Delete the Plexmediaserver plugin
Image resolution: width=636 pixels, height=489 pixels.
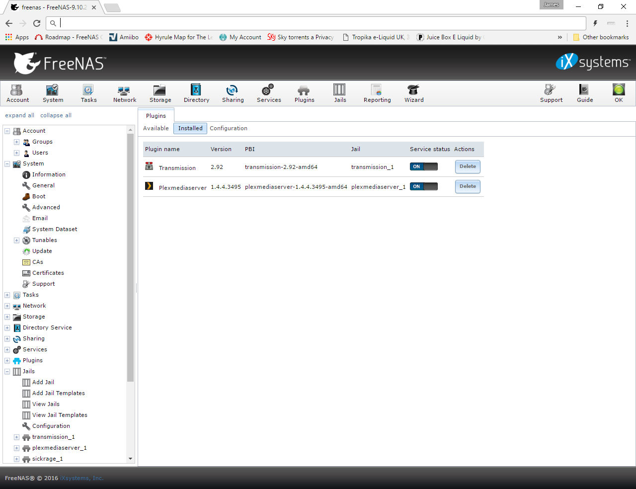(x=468, y=186)
